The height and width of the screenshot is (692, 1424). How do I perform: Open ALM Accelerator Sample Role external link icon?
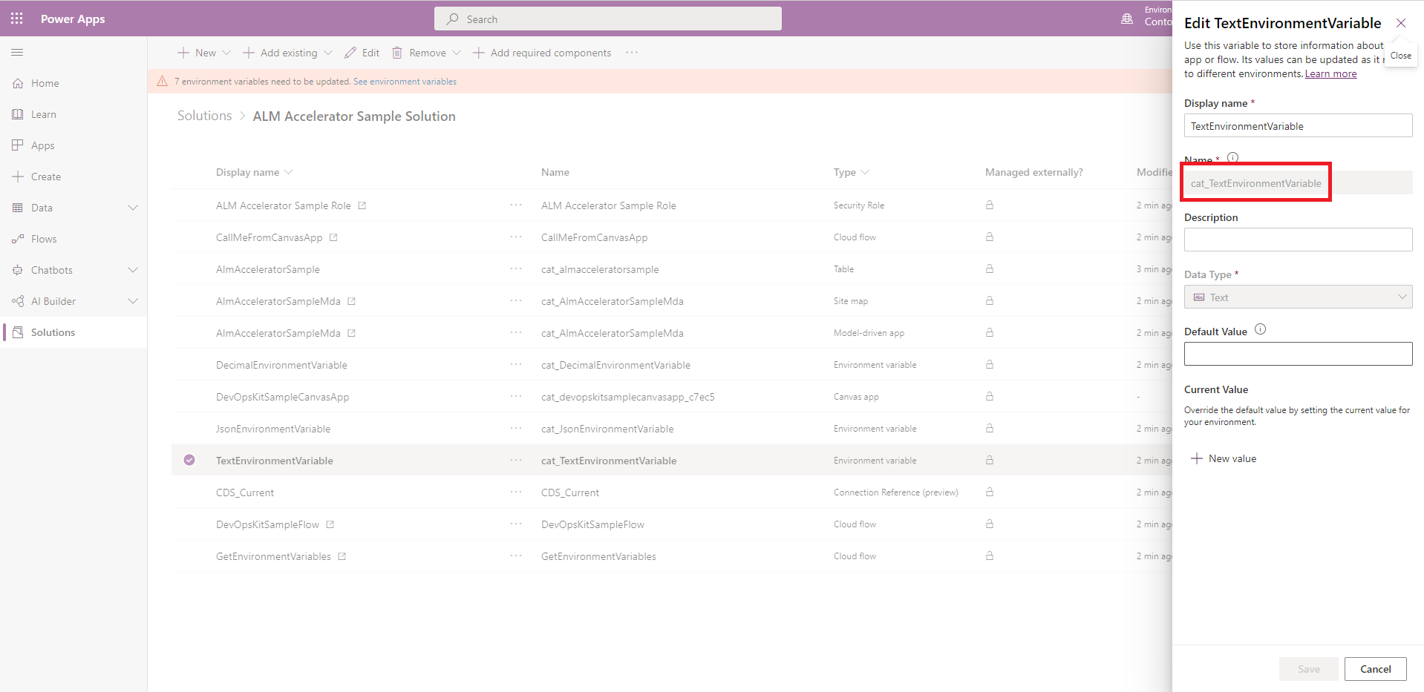coord(362,205)
